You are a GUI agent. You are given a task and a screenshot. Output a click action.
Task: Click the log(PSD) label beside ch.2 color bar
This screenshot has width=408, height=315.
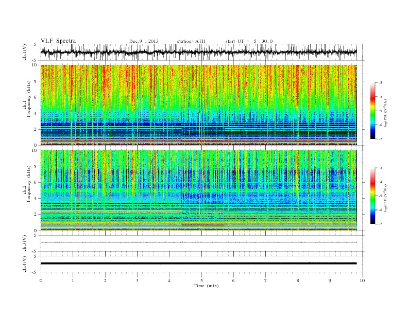385,198
